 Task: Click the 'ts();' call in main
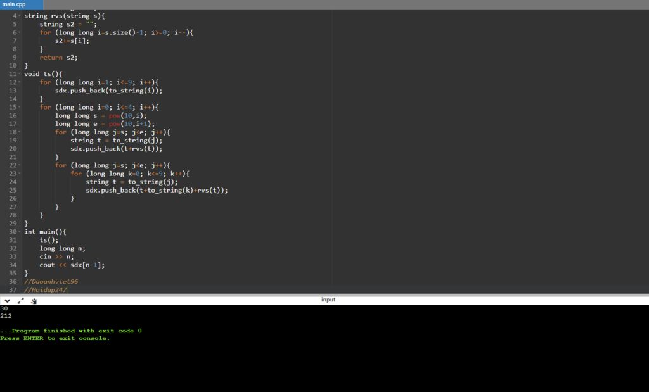(49, 240)
